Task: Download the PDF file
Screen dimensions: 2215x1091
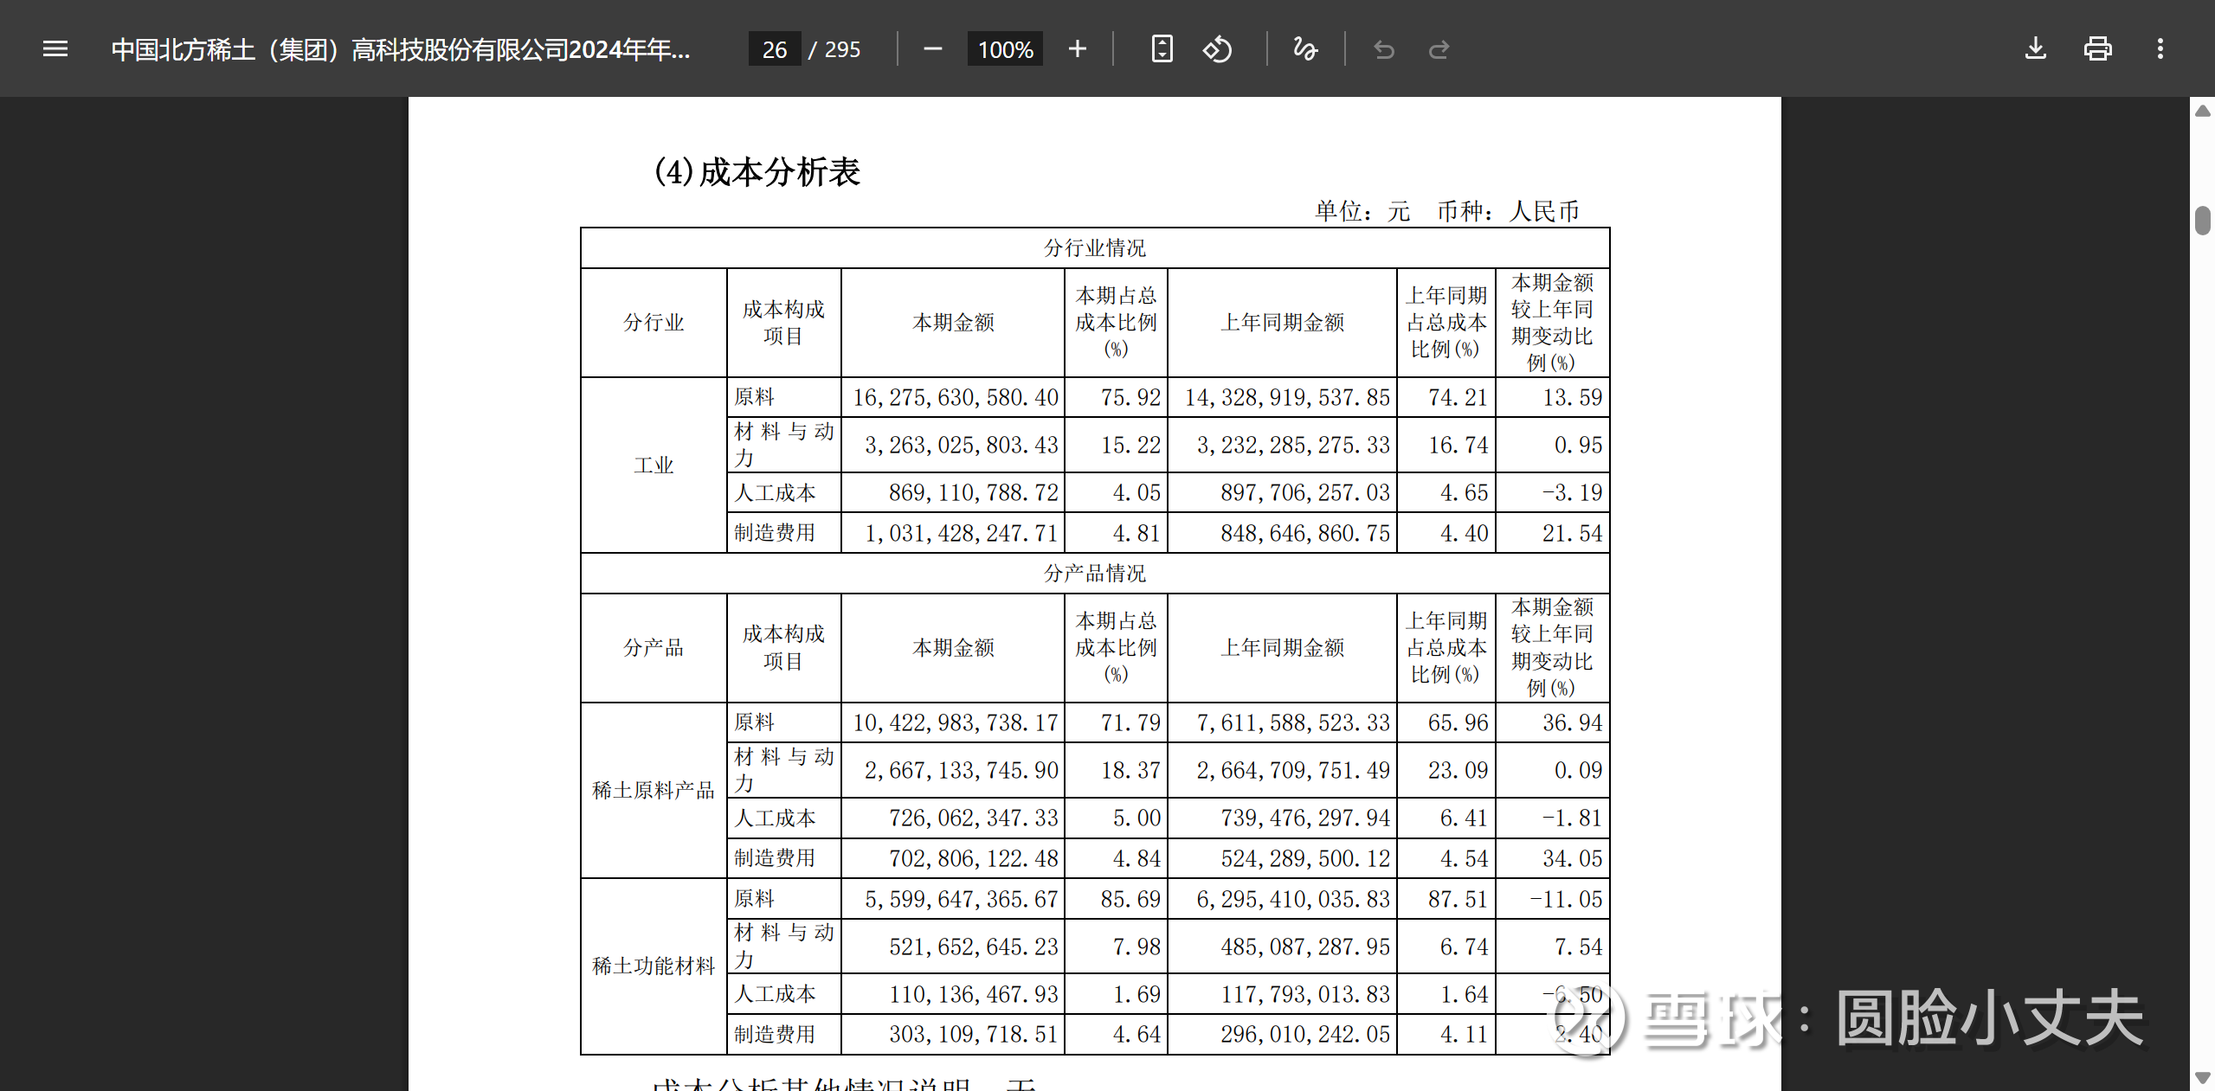Action: pyautogui.click(x=2036, y=49)
